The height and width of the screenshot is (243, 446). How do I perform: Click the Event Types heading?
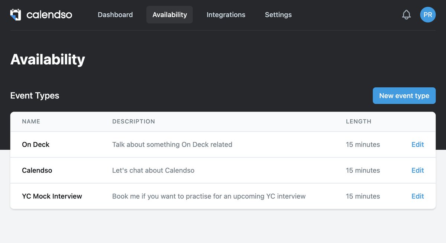[x=35, y=96]
